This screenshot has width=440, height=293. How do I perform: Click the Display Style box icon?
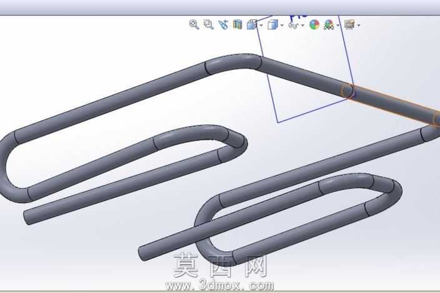[272, 24]
